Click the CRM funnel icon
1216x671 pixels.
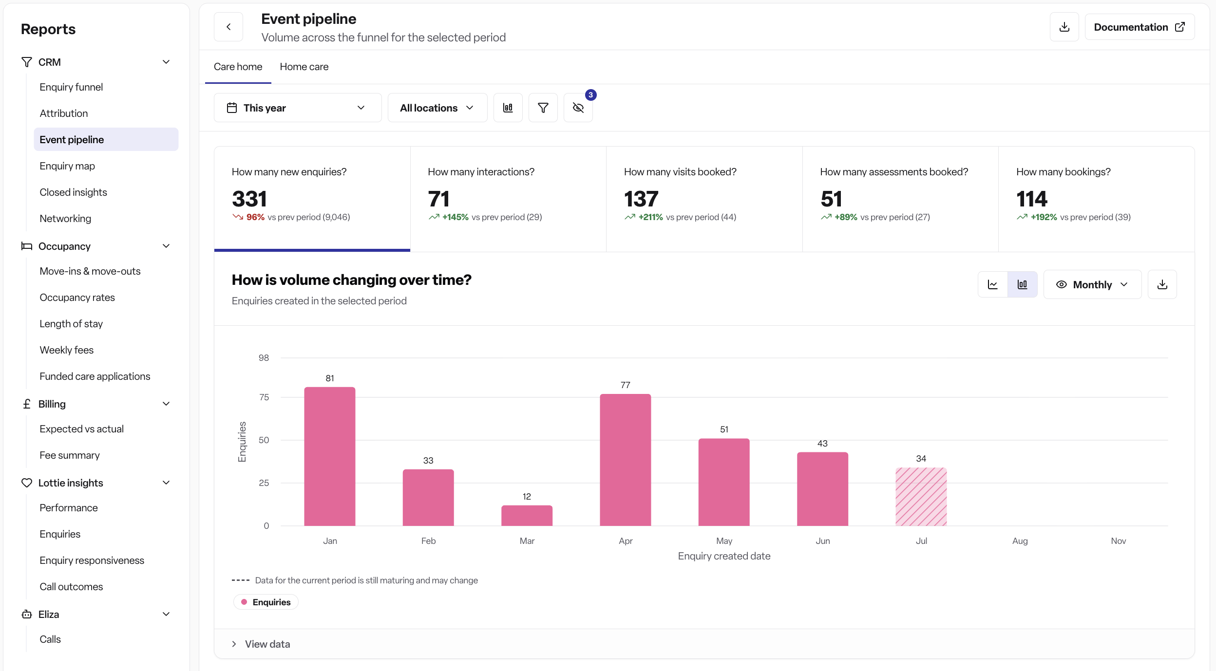click(27, 62)
